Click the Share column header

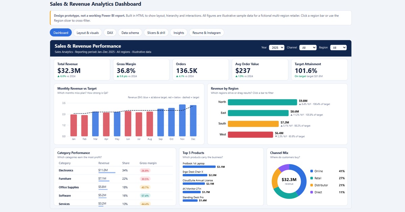[126, 163]
